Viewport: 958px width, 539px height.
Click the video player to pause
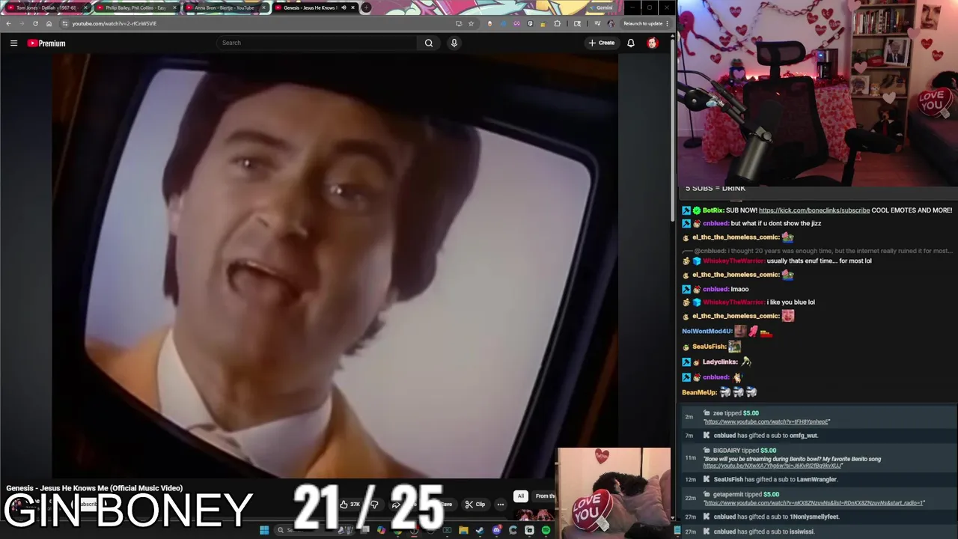[335, 266]
